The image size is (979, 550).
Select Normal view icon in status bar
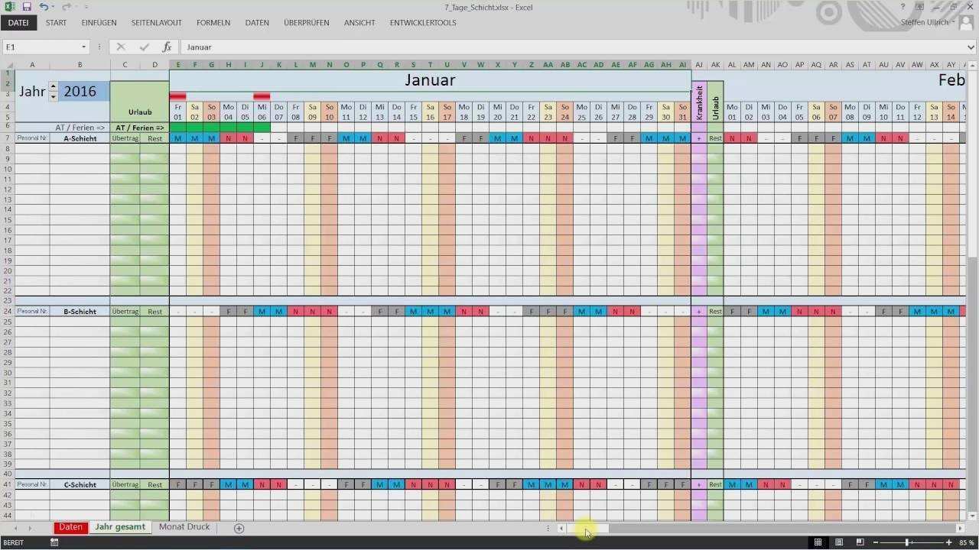[x=818, y=542]
